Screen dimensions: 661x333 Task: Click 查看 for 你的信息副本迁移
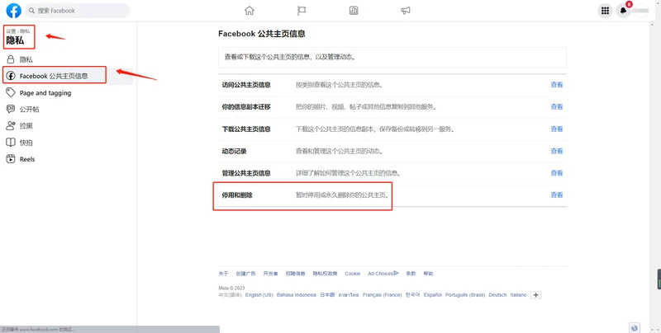point(556,107)
